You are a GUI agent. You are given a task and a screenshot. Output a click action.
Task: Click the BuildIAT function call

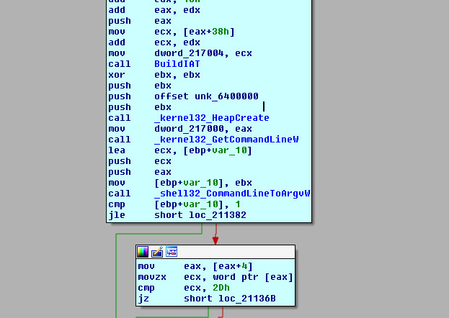(177, 64)
